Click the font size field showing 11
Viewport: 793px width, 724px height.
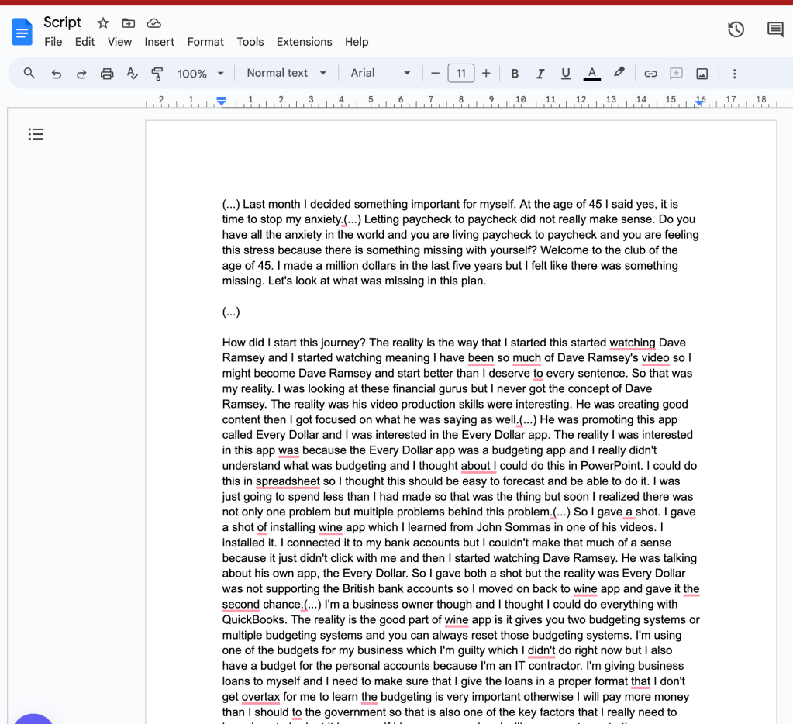coord(460,74)
